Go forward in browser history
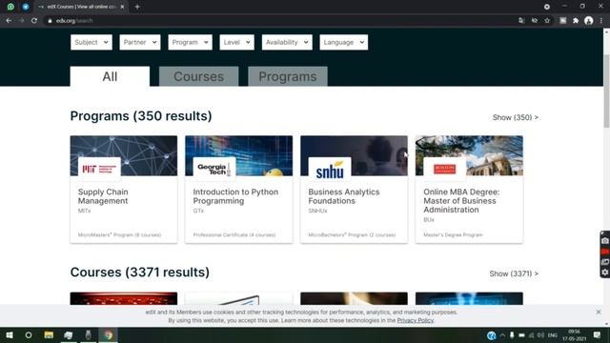Screen dimensions: 610x343 21,21
